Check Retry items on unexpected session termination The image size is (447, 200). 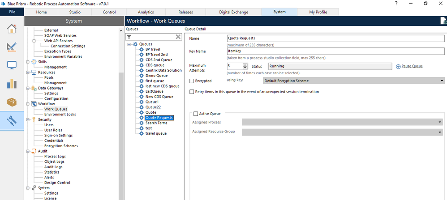click(x=192, y=92)
